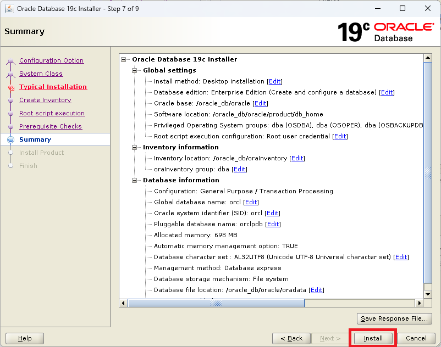The width and height of the screenshot is (441, 347).
Task: Go to the Create Inventory step
Action: coord(45,100)
